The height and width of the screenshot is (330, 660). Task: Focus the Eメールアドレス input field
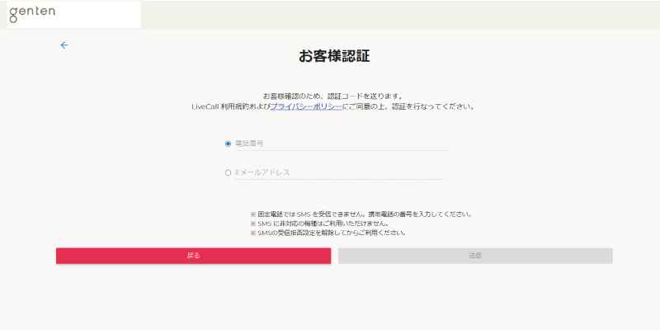tap(338, 172)
